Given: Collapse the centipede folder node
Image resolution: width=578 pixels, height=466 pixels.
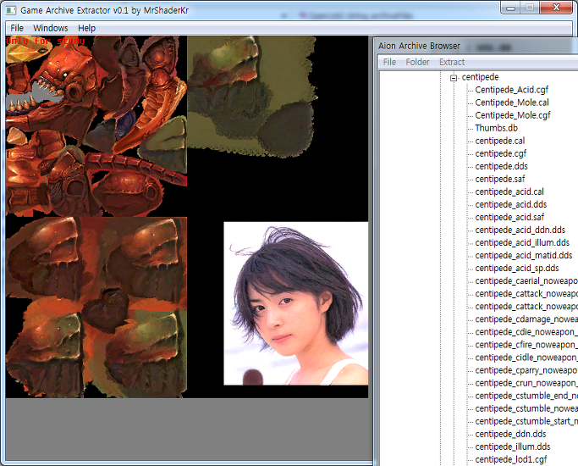Looking at the screenshot, I should (454, 77).
